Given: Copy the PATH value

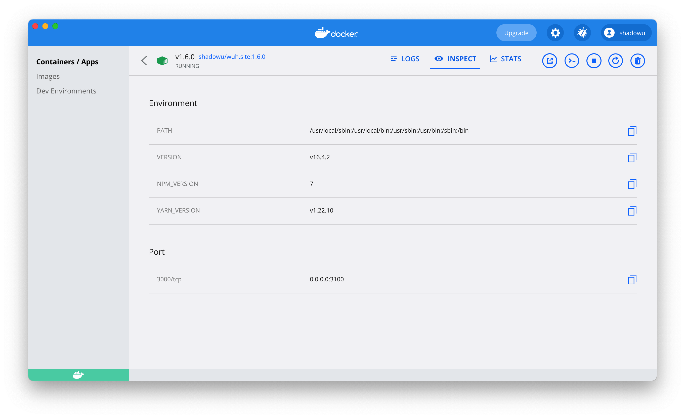Looking at the screenshot, I should pyautogui.click(x=632, y=131).
